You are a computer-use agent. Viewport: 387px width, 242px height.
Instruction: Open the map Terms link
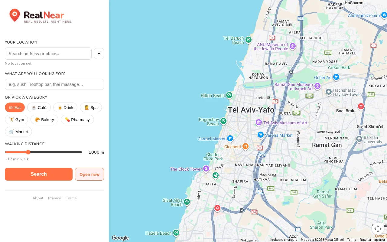(x=352, y=240)
